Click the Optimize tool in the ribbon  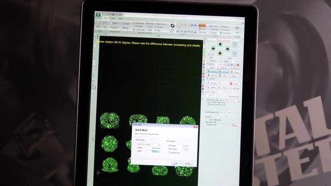pos(225,30)
